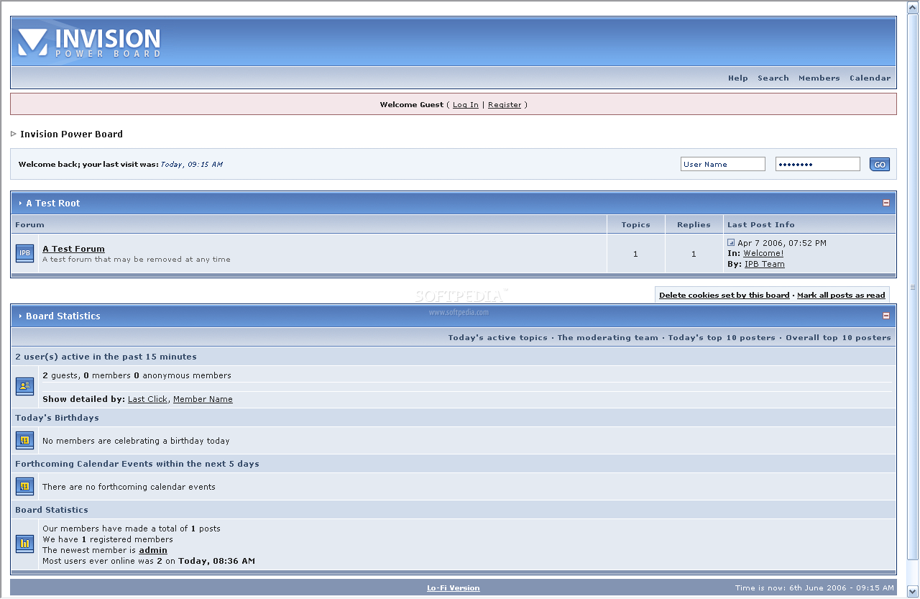Open the Members list
The height and width of the screenshot is (599, 920).
click(819, 78)
